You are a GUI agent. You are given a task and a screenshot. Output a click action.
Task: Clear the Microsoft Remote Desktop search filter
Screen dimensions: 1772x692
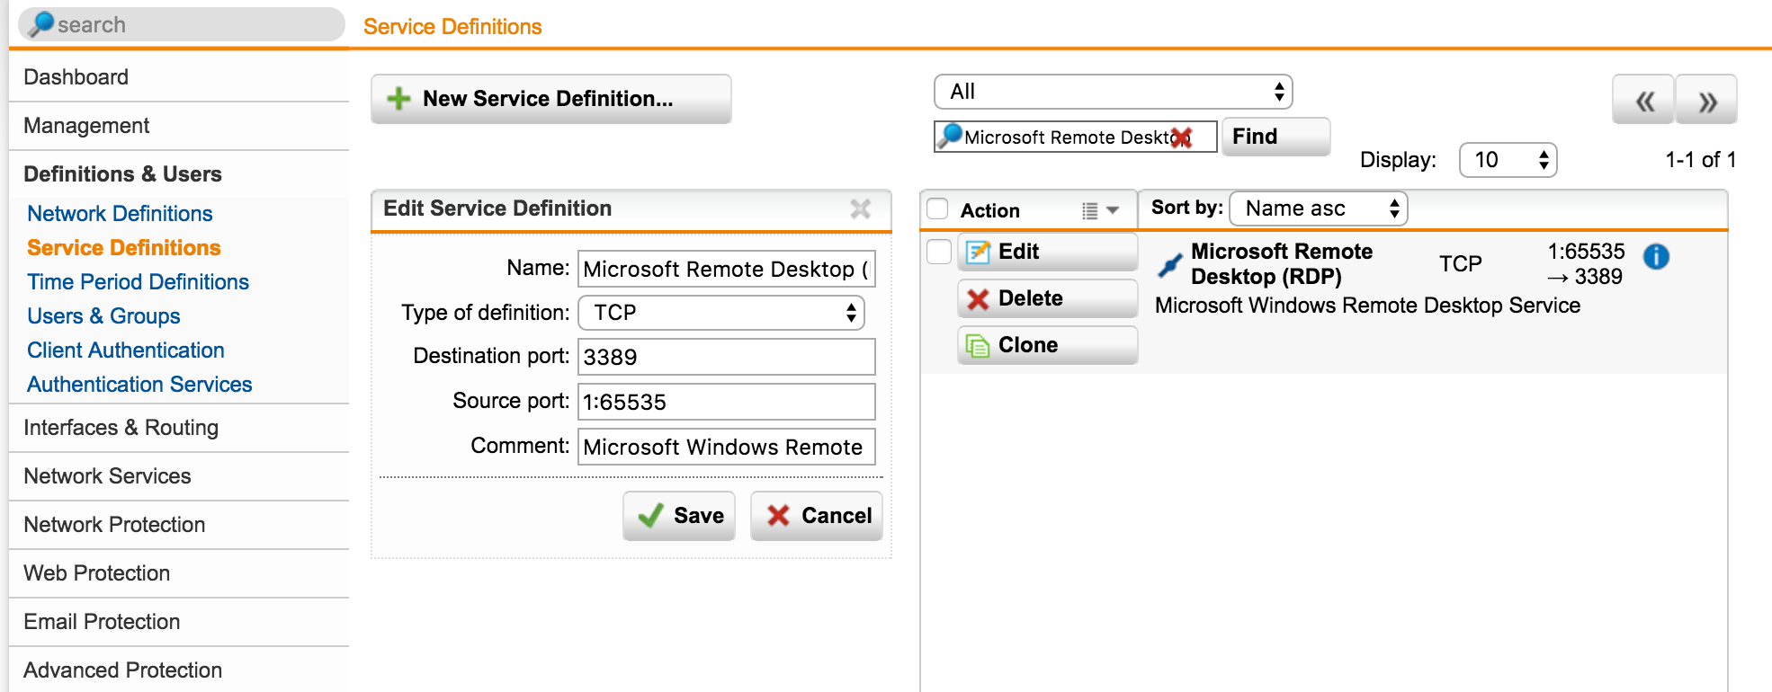pos(1182,138)
